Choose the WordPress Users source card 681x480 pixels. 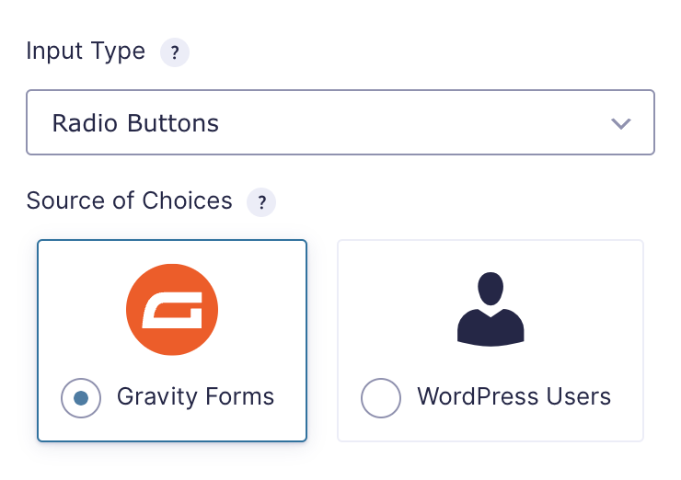point(491,341)
